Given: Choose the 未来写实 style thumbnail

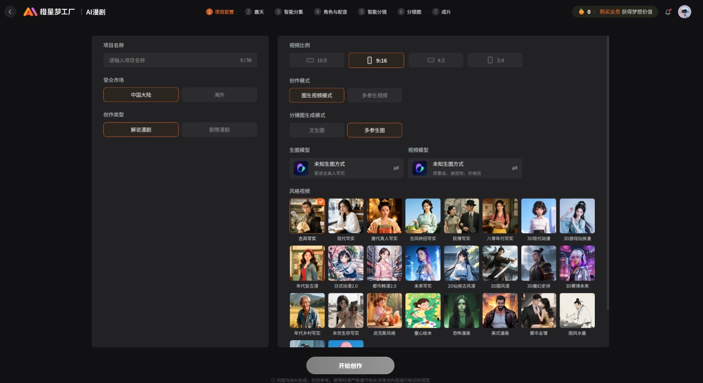Looking at the screenshot, I should [x=423, y=263].
